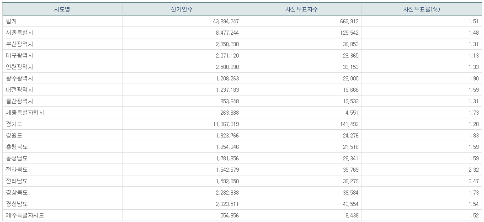484x222 pixels.
Task: Select the 세종특별자치시 row label
Action: click(25, 113)
